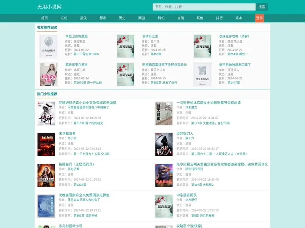The image size is (305, 228).
Task: Open chapter 第497章 大结局2
Action: pos(202,185)
